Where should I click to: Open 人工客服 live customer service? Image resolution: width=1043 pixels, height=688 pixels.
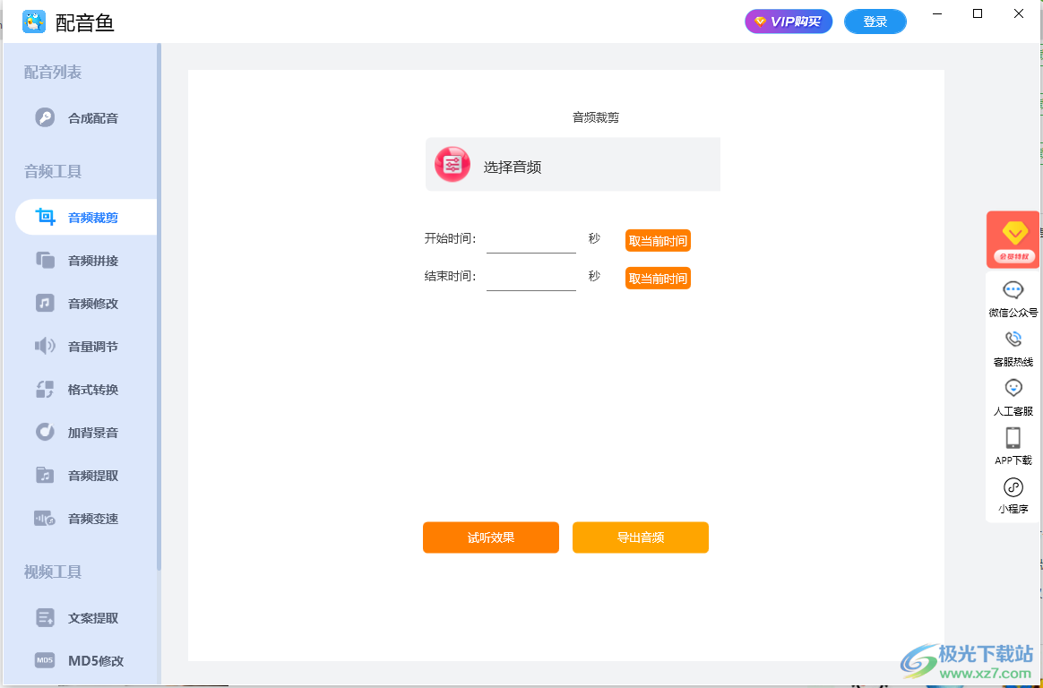1013,397
